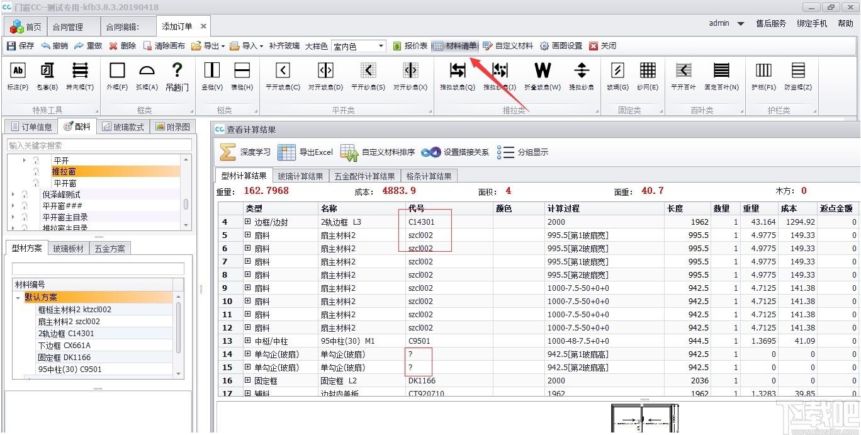This screenshot has width=861, height=435.
Task: Open 画图设置 drawing settings
Action: [561, 46]
